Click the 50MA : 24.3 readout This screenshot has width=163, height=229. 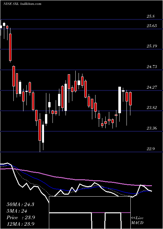click(20, 204)
